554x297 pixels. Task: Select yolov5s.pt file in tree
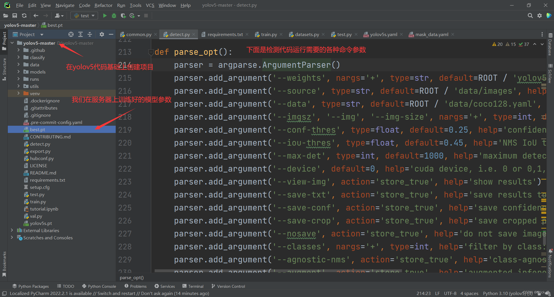[x=41, y=223]
